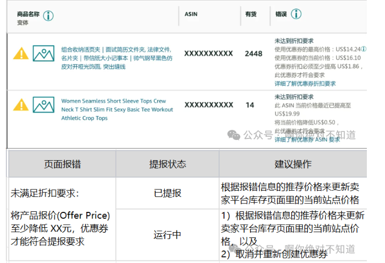Open the Women Seamless Short Sleeve Tops link
This screenshot has height=263, width=385.
[x=117, y=109]
